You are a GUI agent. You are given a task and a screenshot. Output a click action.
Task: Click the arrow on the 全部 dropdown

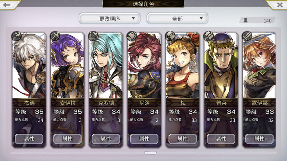point(201,18)
